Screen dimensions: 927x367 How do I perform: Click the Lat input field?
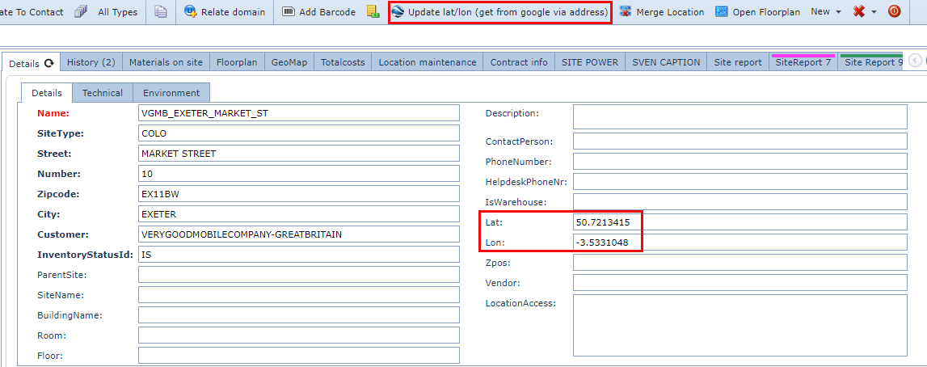pos(739,221)
